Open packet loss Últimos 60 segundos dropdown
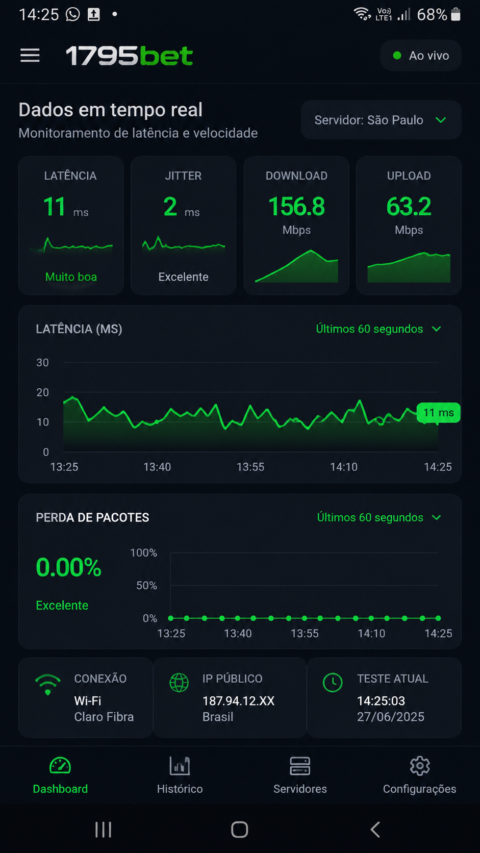Viewport: 480px width, 853px height. (x=379, y=517)
